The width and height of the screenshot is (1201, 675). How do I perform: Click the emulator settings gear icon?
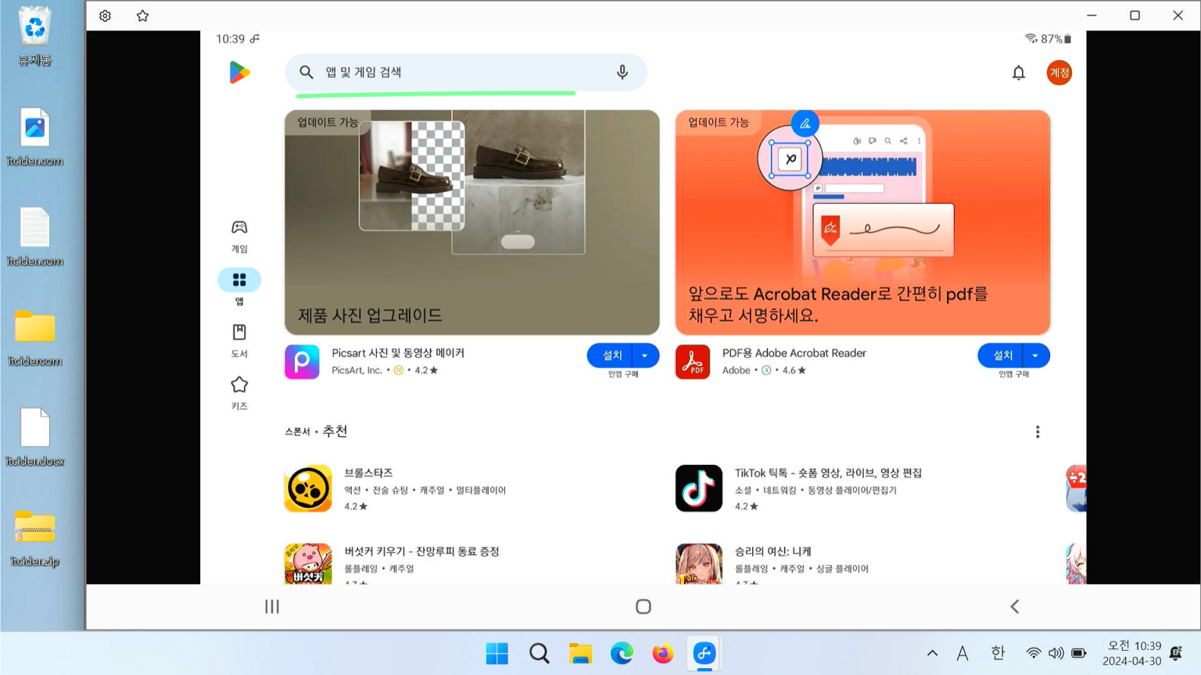105,15
